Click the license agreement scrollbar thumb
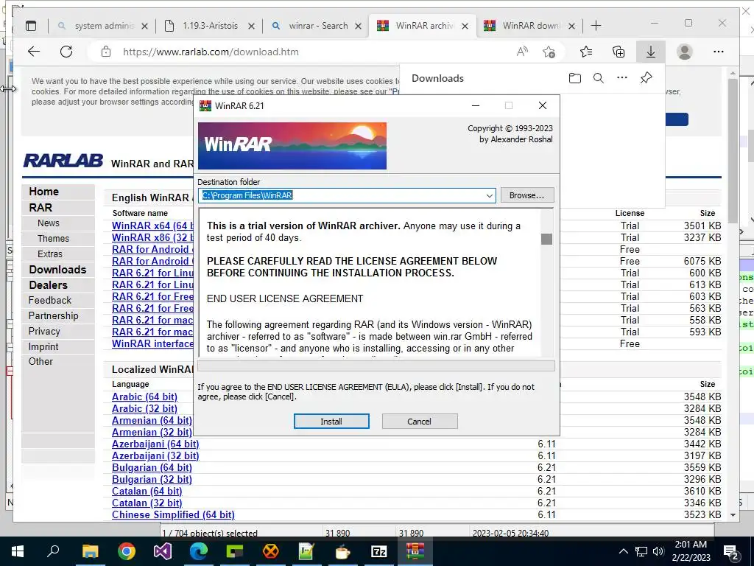 pyautogui.click(x=546, y=239)
